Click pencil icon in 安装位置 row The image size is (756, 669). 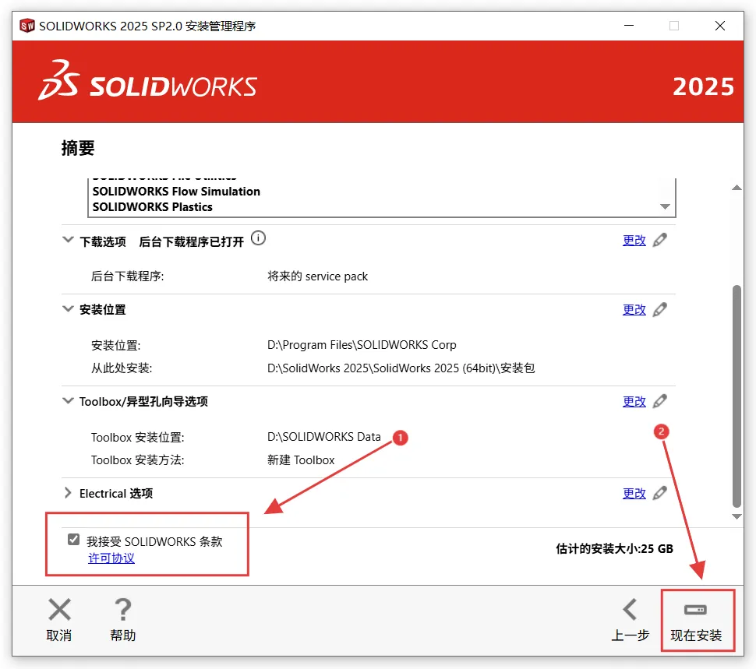coord(660,309)
